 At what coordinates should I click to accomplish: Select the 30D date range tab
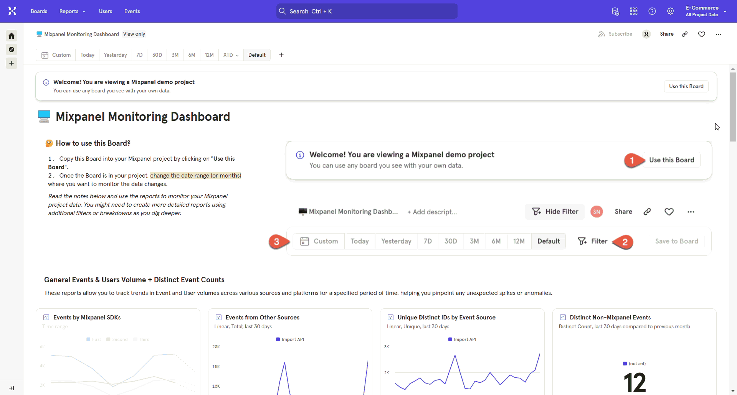click(157, 55)
